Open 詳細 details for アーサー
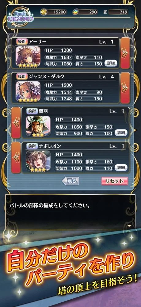 [x=111, y=63]
